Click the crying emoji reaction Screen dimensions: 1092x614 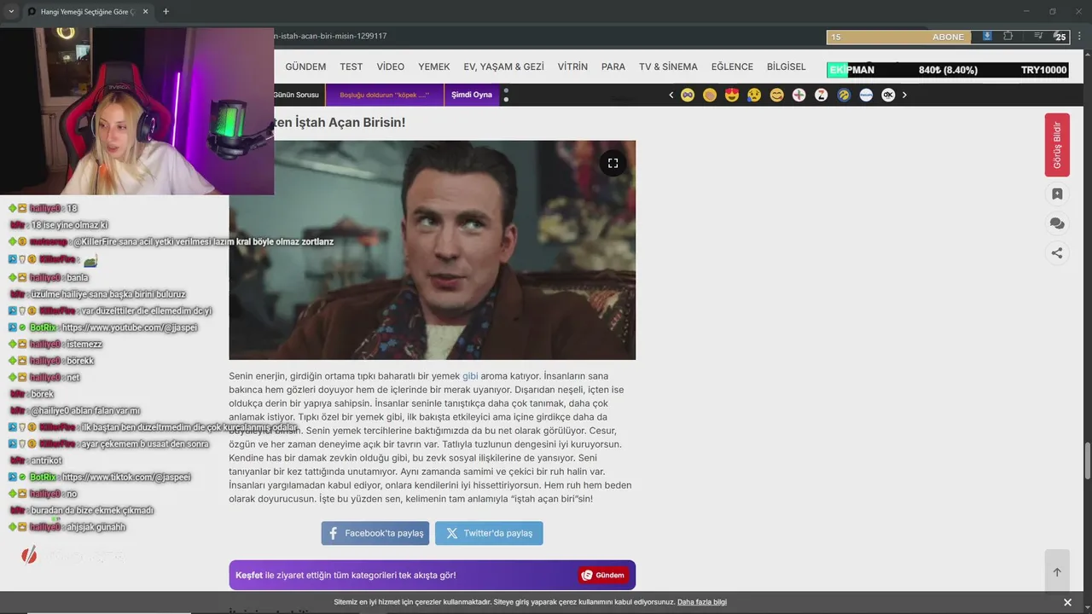[x=754, y=95]
